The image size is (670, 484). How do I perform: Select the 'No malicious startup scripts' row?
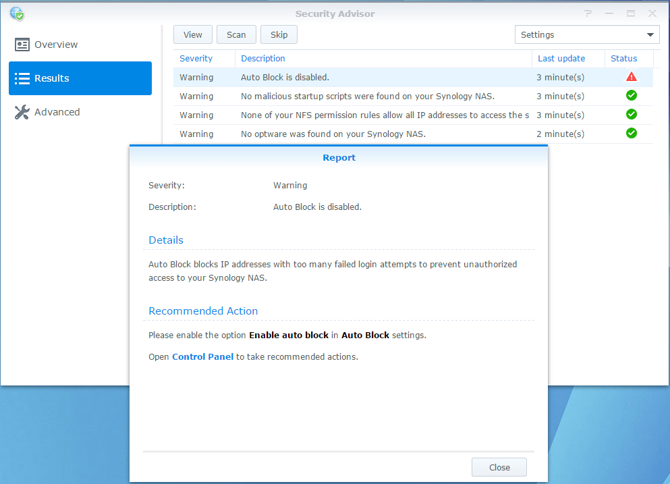coord(413,97)
